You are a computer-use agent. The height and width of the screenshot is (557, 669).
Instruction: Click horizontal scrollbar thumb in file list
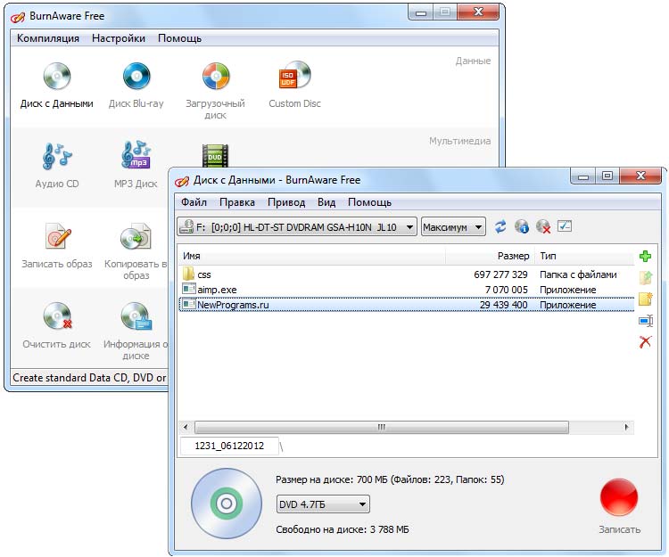pos(382,427)
